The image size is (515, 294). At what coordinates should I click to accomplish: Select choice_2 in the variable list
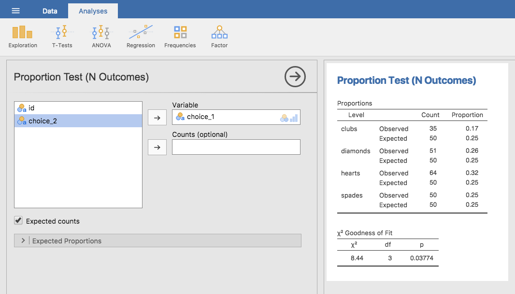click(78, 120)
